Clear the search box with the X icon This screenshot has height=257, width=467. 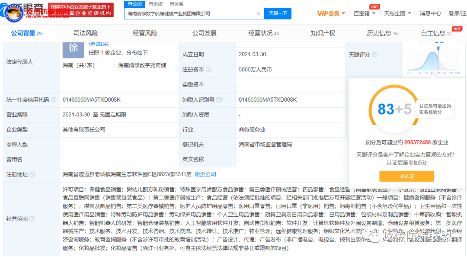click(x=258, y=13)
